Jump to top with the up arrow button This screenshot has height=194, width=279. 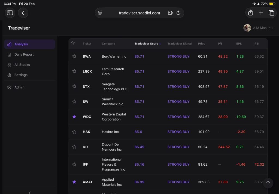268,183
